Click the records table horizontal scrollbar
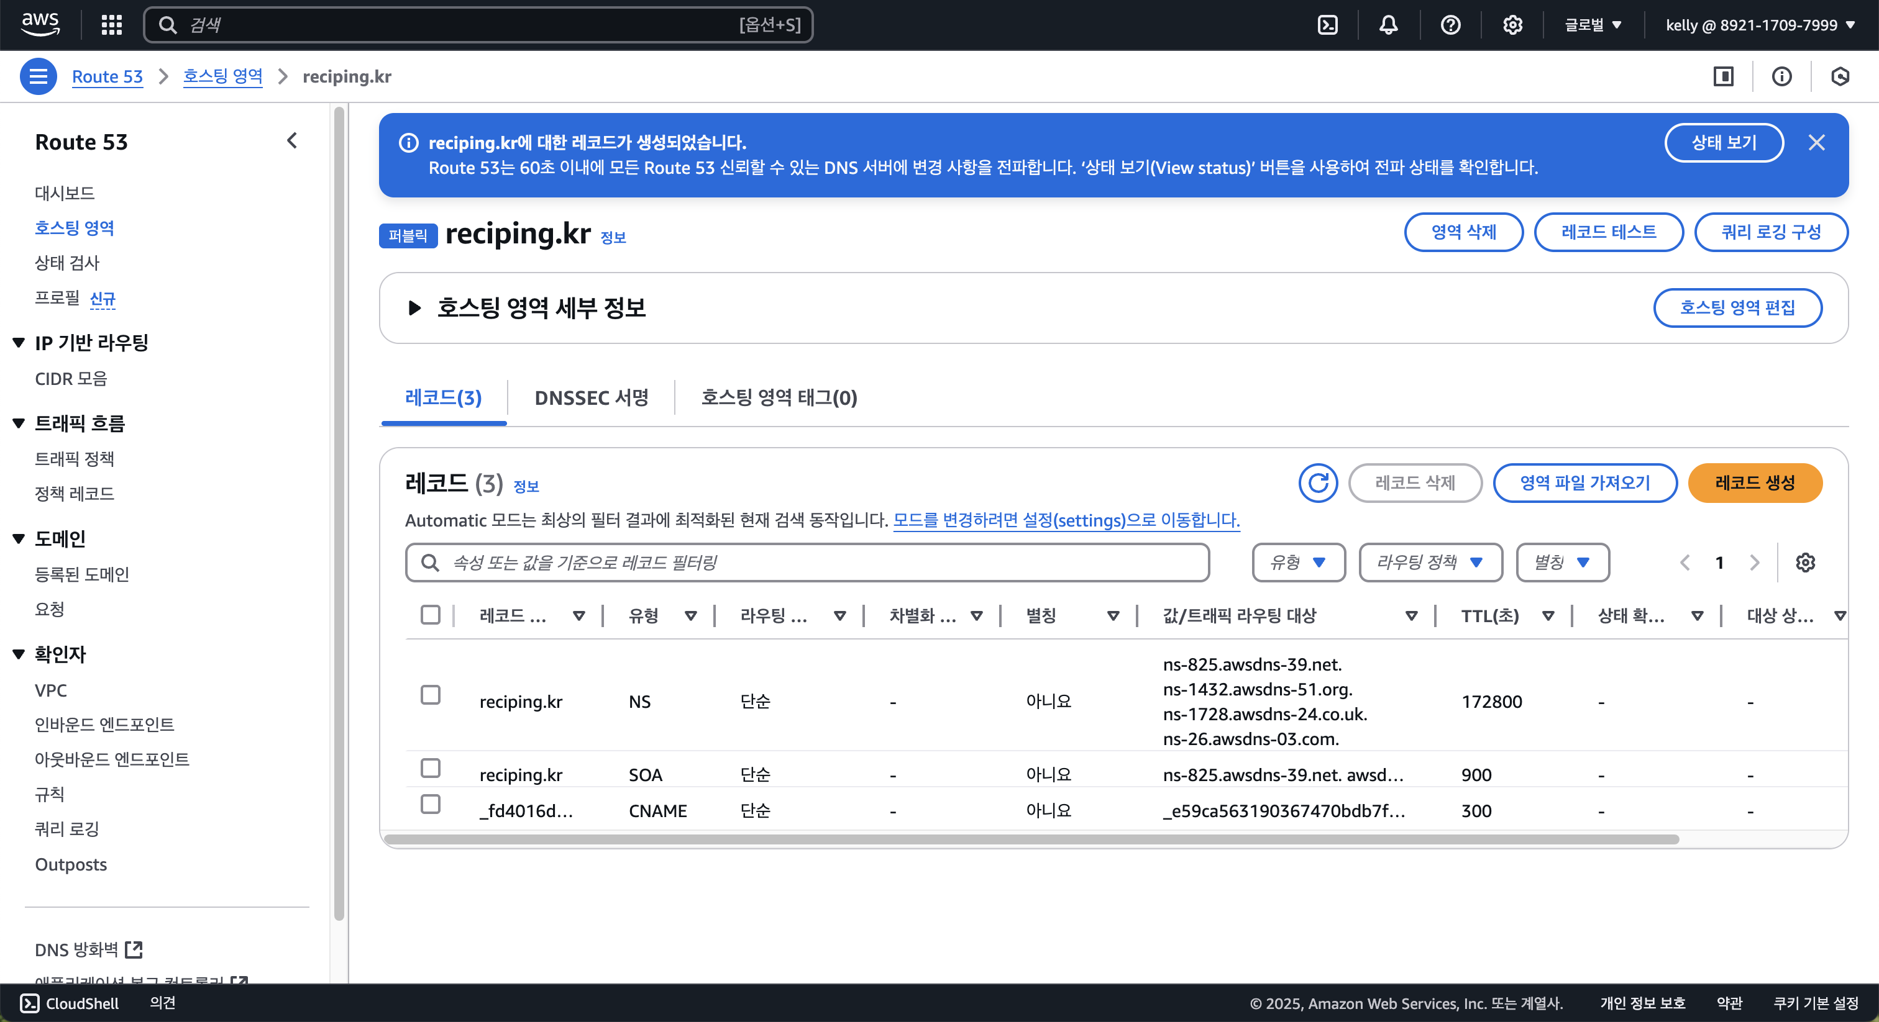This screenshot has height=1022, width=1879. (1031, 839)
